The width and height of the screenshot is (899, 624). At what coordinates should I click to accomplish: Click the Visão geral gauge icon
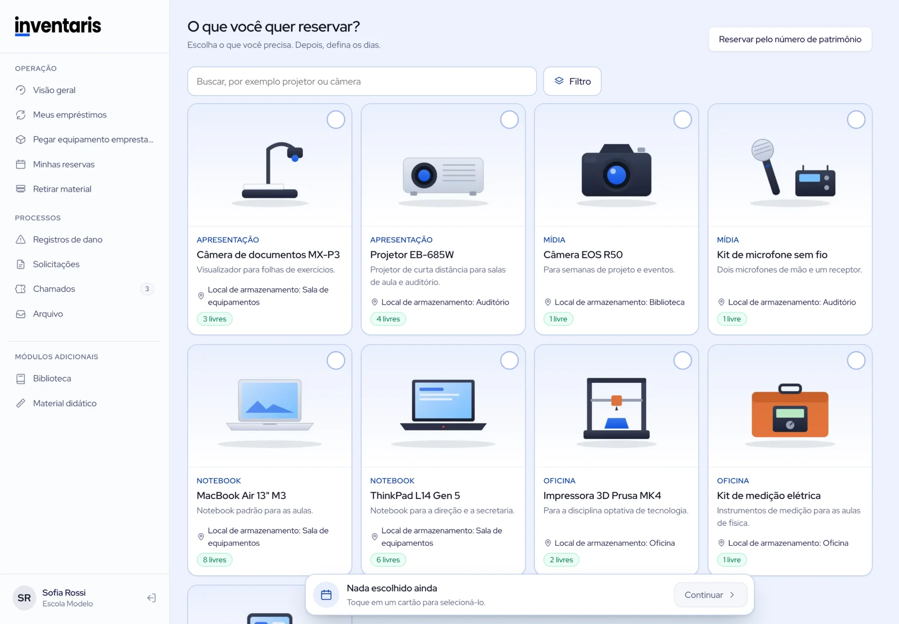(x=21, y=90)
